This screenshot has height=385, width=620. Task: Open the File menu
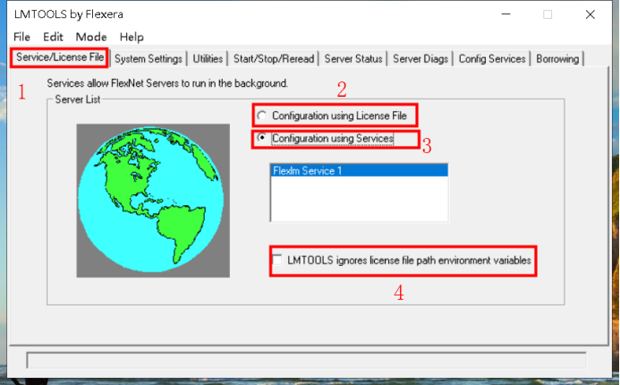(x=22, y=37)
